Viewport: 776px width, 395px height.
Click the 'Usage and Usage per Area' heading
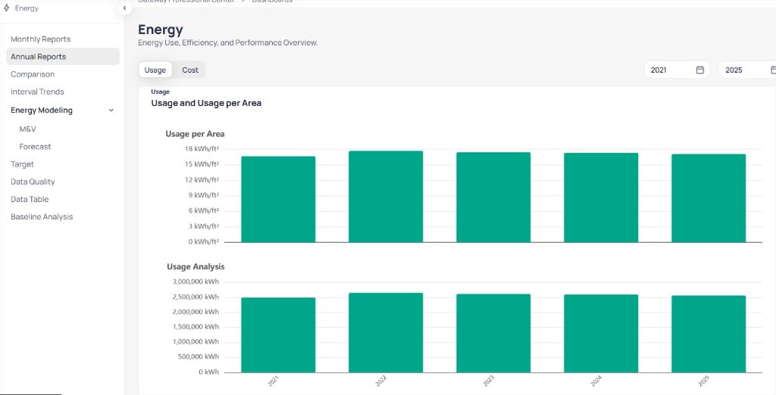tap(206, 104)
